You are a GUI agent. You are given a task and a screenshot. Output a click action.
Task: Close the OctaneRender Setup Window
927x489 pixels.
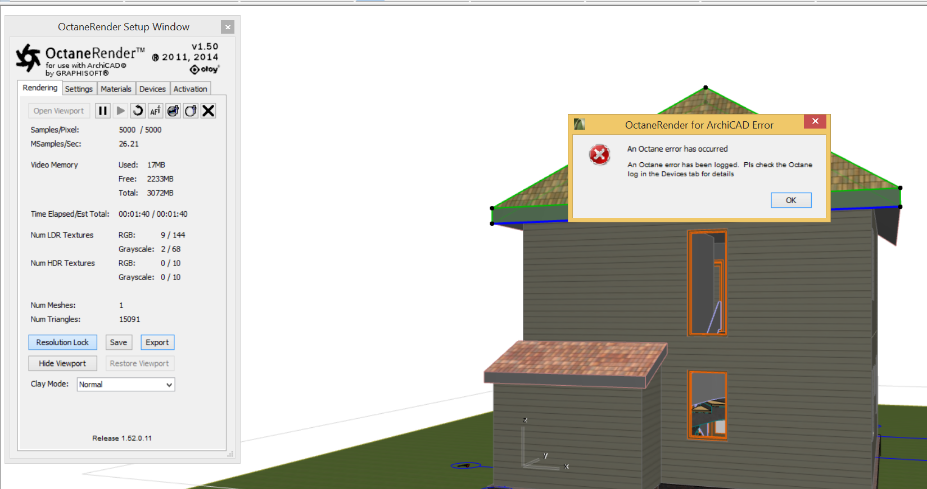pyautogui.click(x=228, y=27)
